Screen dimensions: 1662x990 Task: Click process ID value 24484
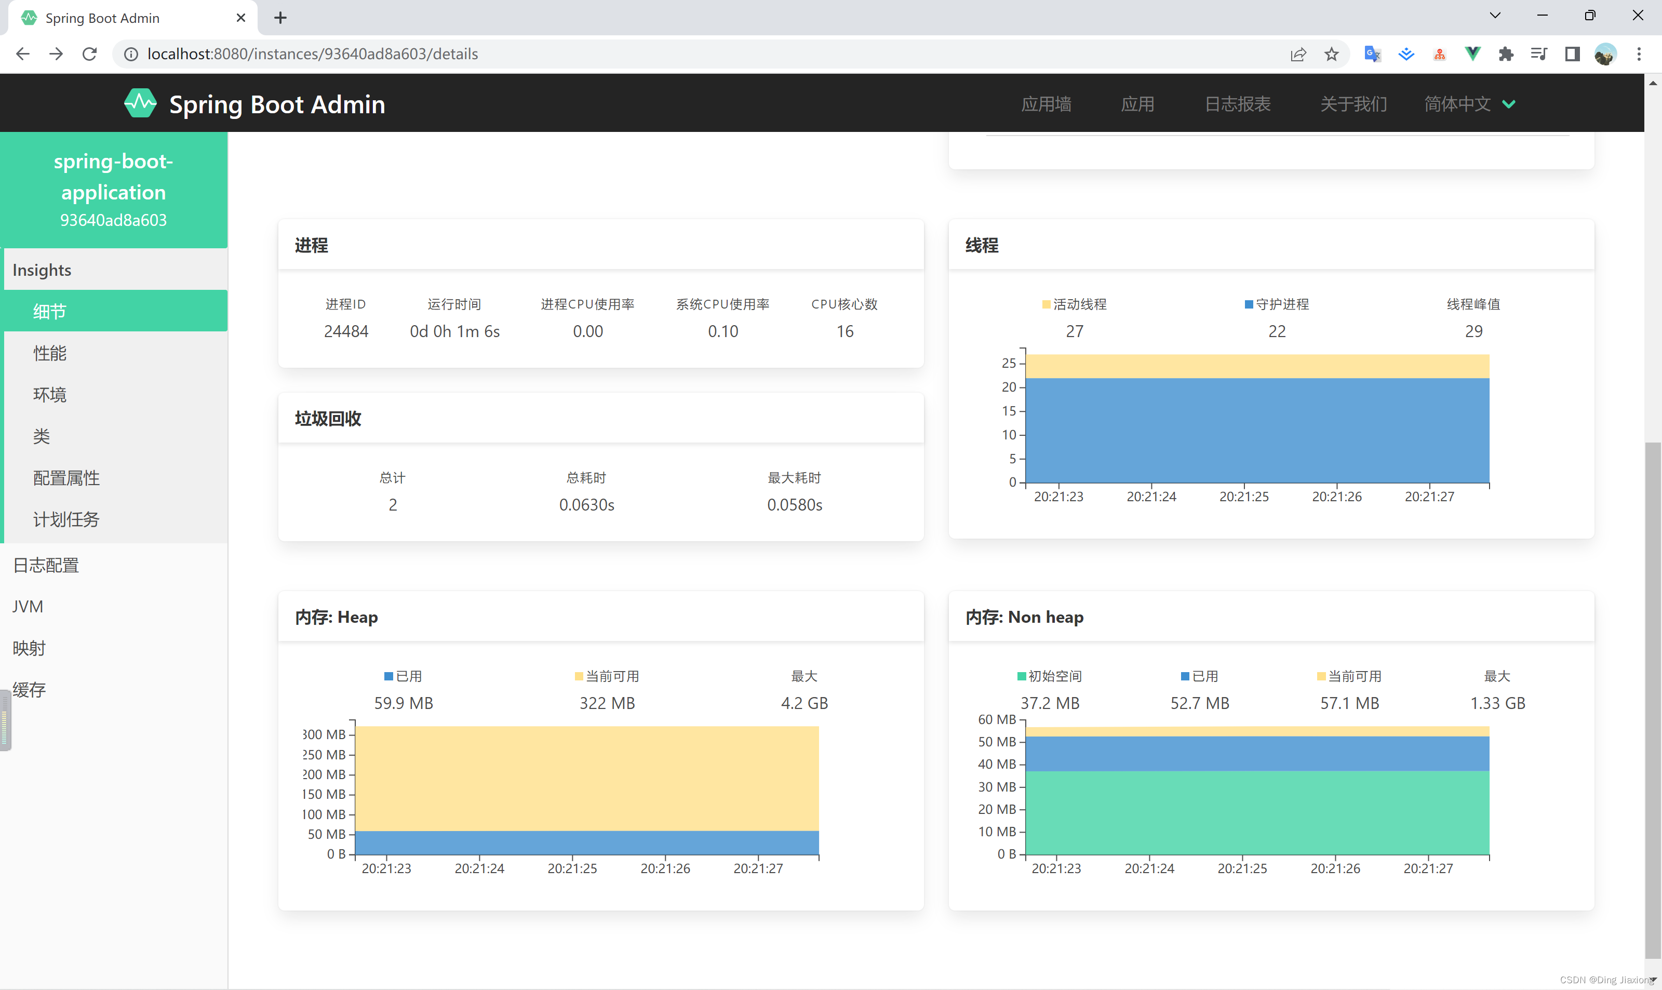coord(345,331)
